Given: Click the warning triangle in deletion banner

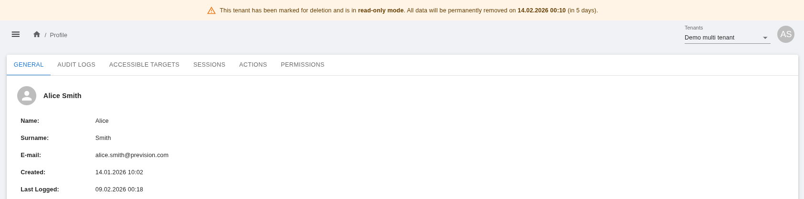Looking at the screenshot, I should [211, 10].
